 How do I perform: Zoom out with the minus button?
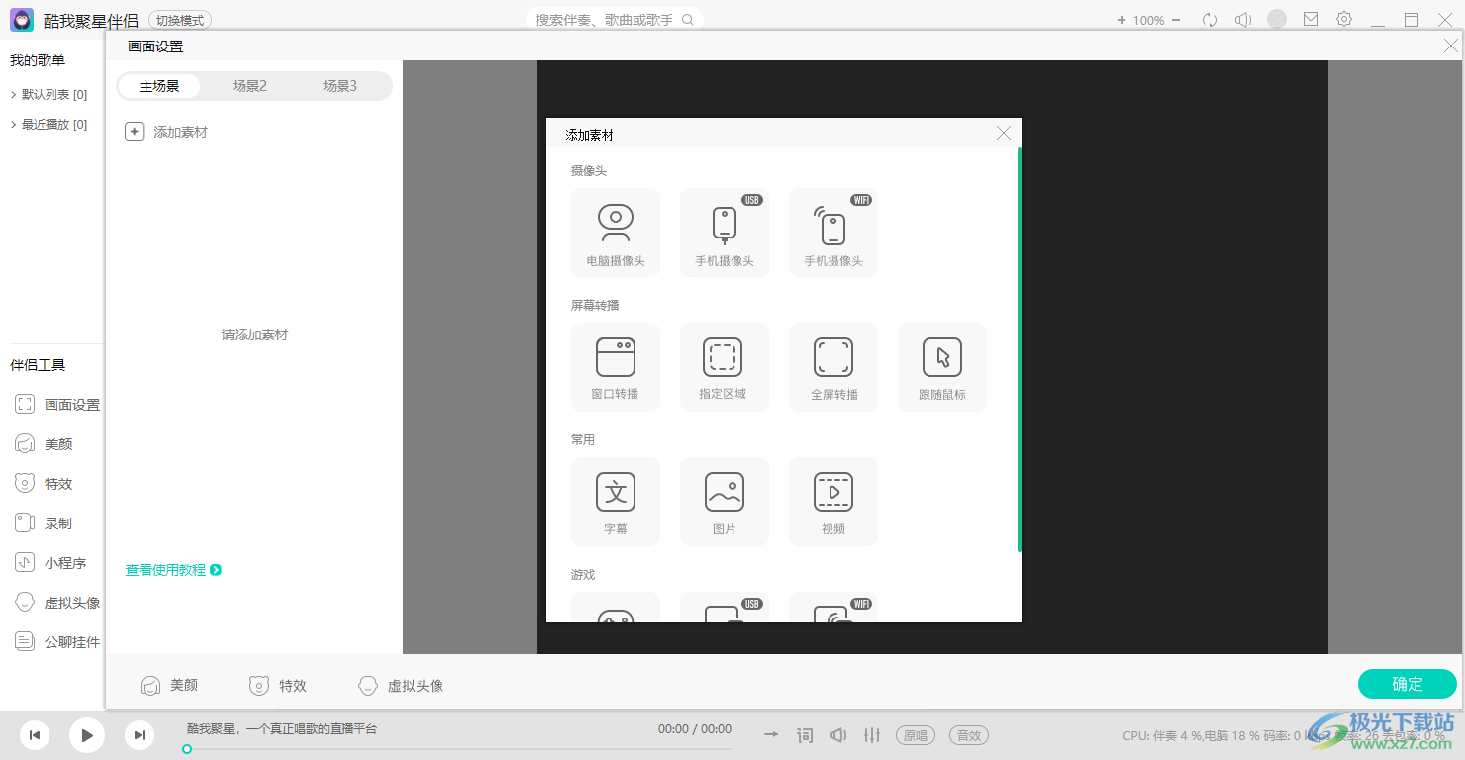(1176, 20)
